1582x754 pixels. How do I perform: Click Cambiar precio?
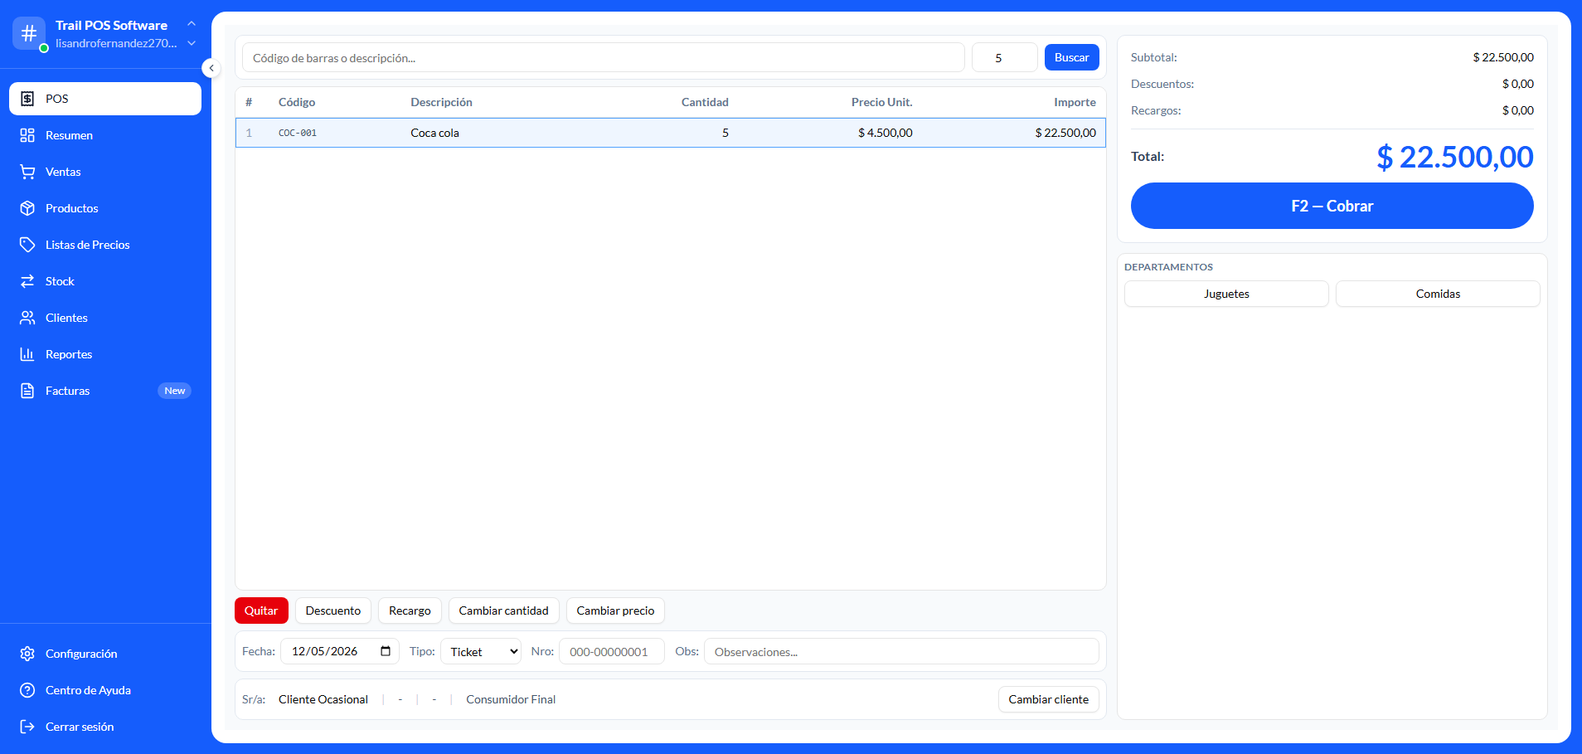click(x=615, y=610)
